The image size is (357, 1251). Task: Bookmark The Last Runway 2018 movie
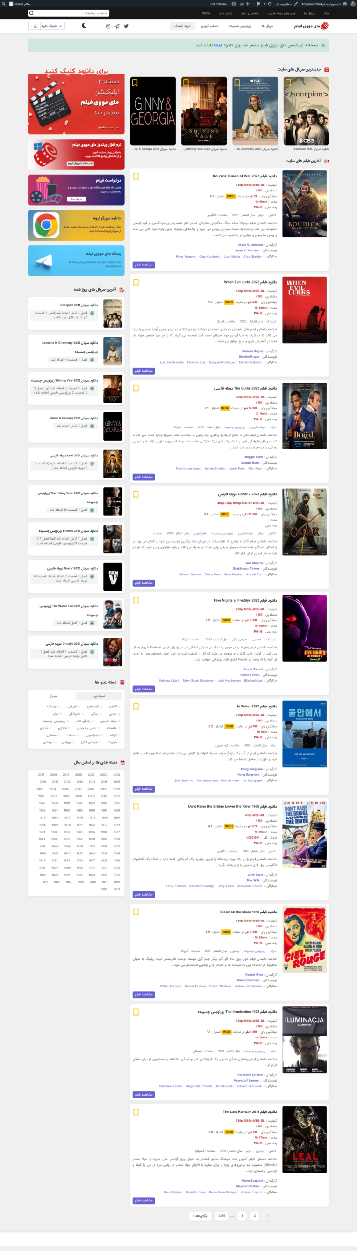pyautogui.click(x=136, y=1111)
